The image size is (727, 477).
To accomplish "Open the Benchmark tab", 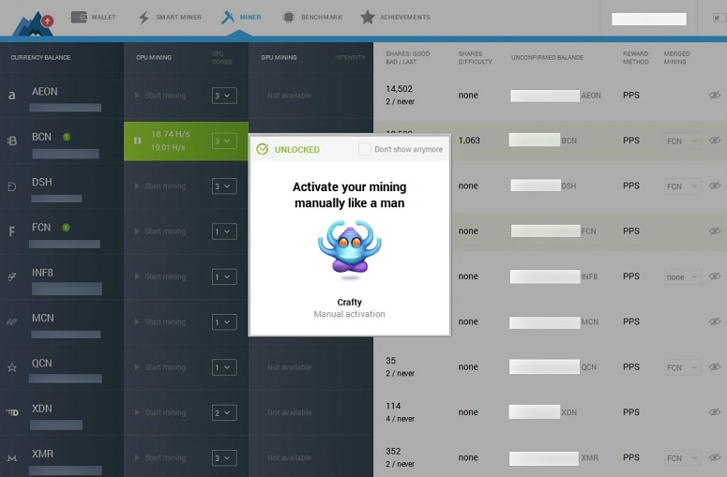I will click(x=312, y=17).
